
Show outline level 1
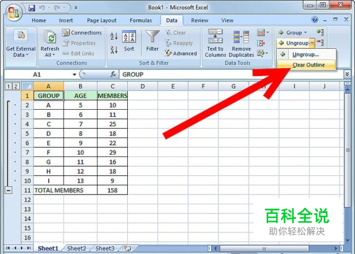click(x=8, y=86)
